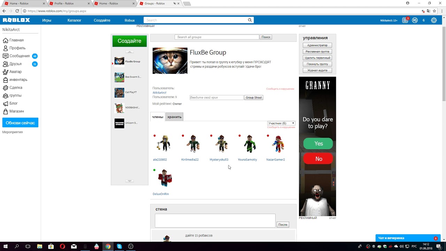Go back with browser back arrow

[4, 11]
